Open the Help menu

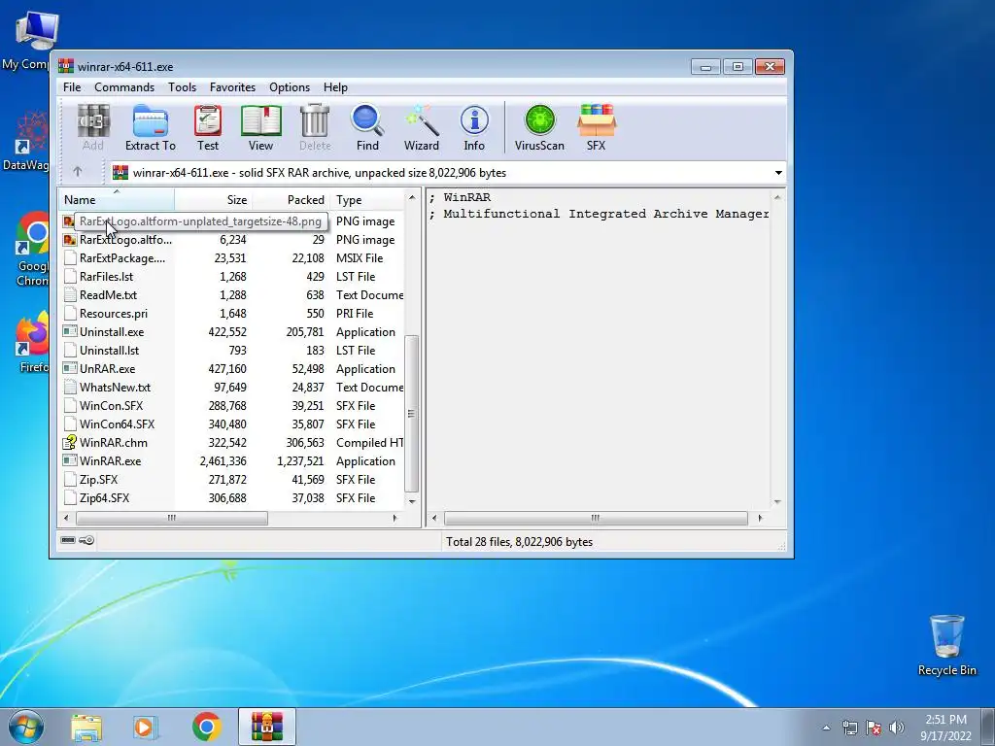(335, 87)
